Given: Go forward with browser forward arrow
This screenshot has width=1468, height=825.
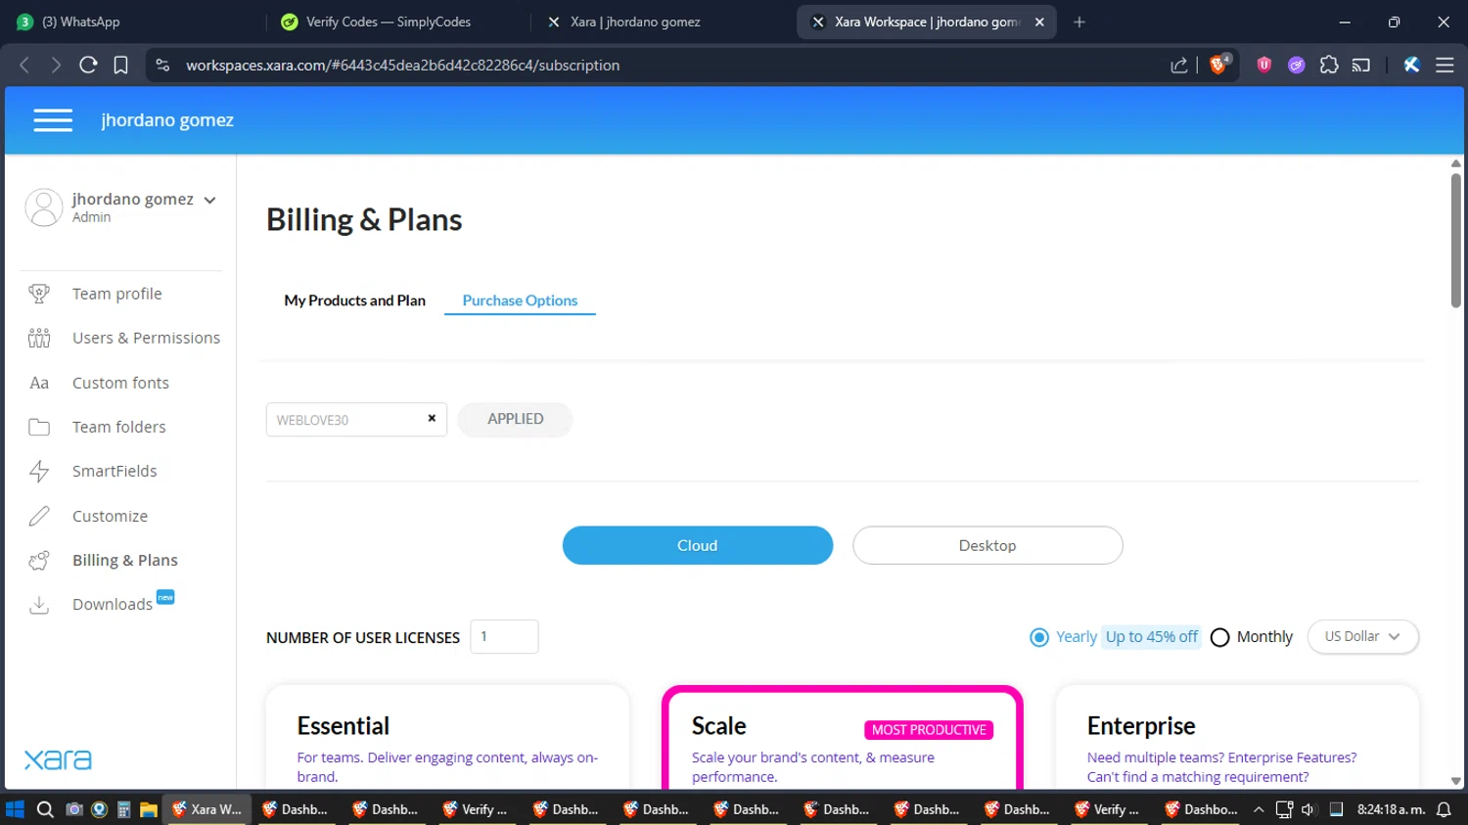Looking at the screenshot, I should point(56,65).
